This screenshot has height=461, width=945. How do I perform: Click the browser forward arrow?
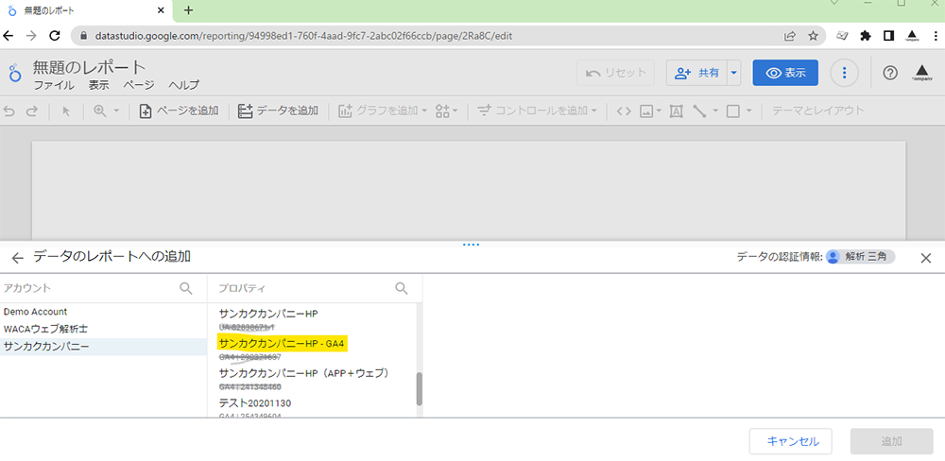(31, 36)
